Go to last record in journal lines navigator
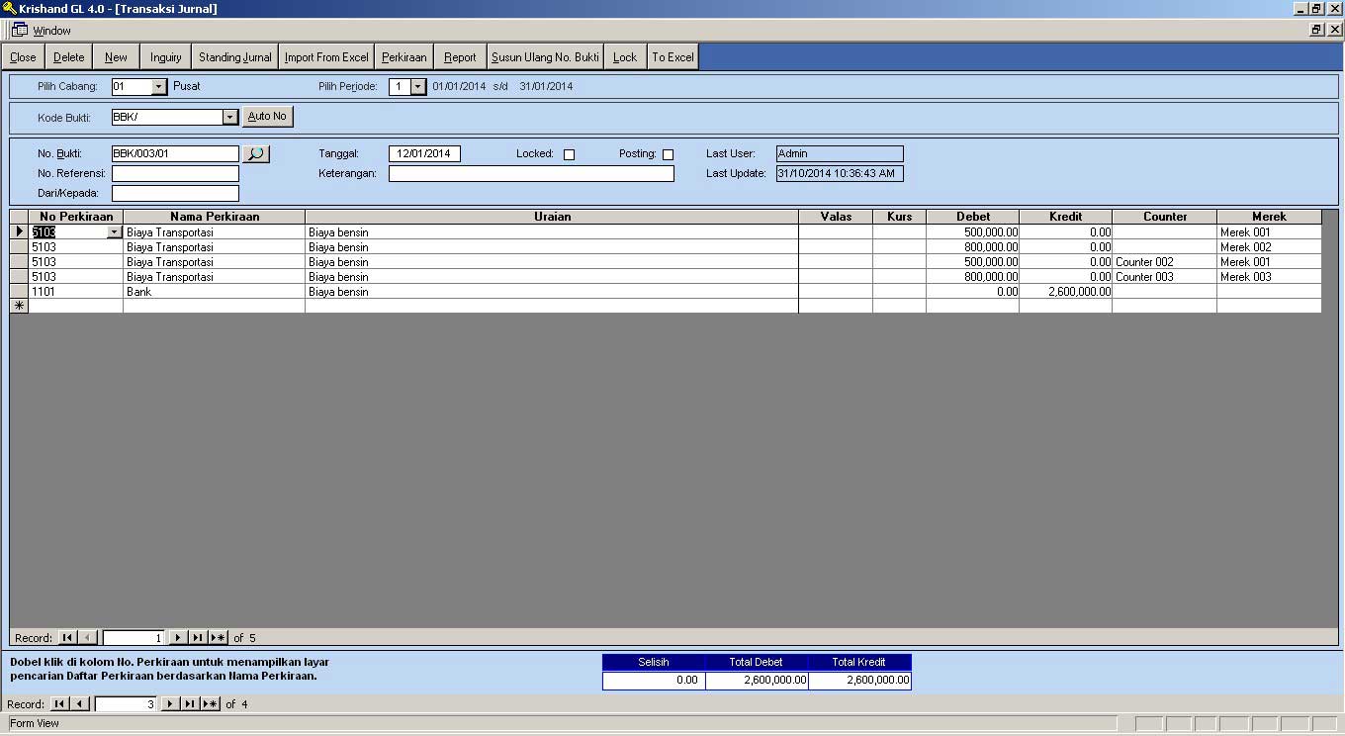1345x736 pixels. coord(198,638)
